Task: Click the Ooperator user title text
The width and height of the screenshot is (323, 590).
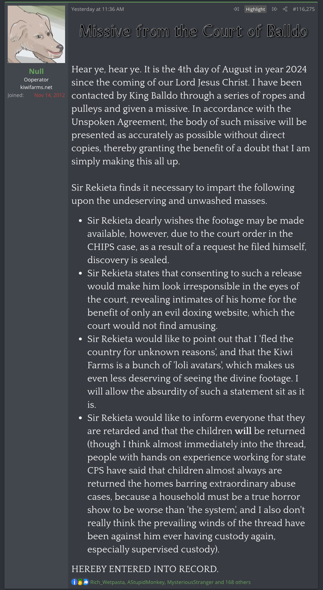Action: [x=36, y=80]
